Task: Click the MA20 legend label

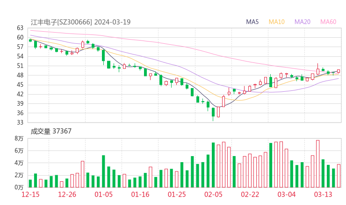Action: 303,22
